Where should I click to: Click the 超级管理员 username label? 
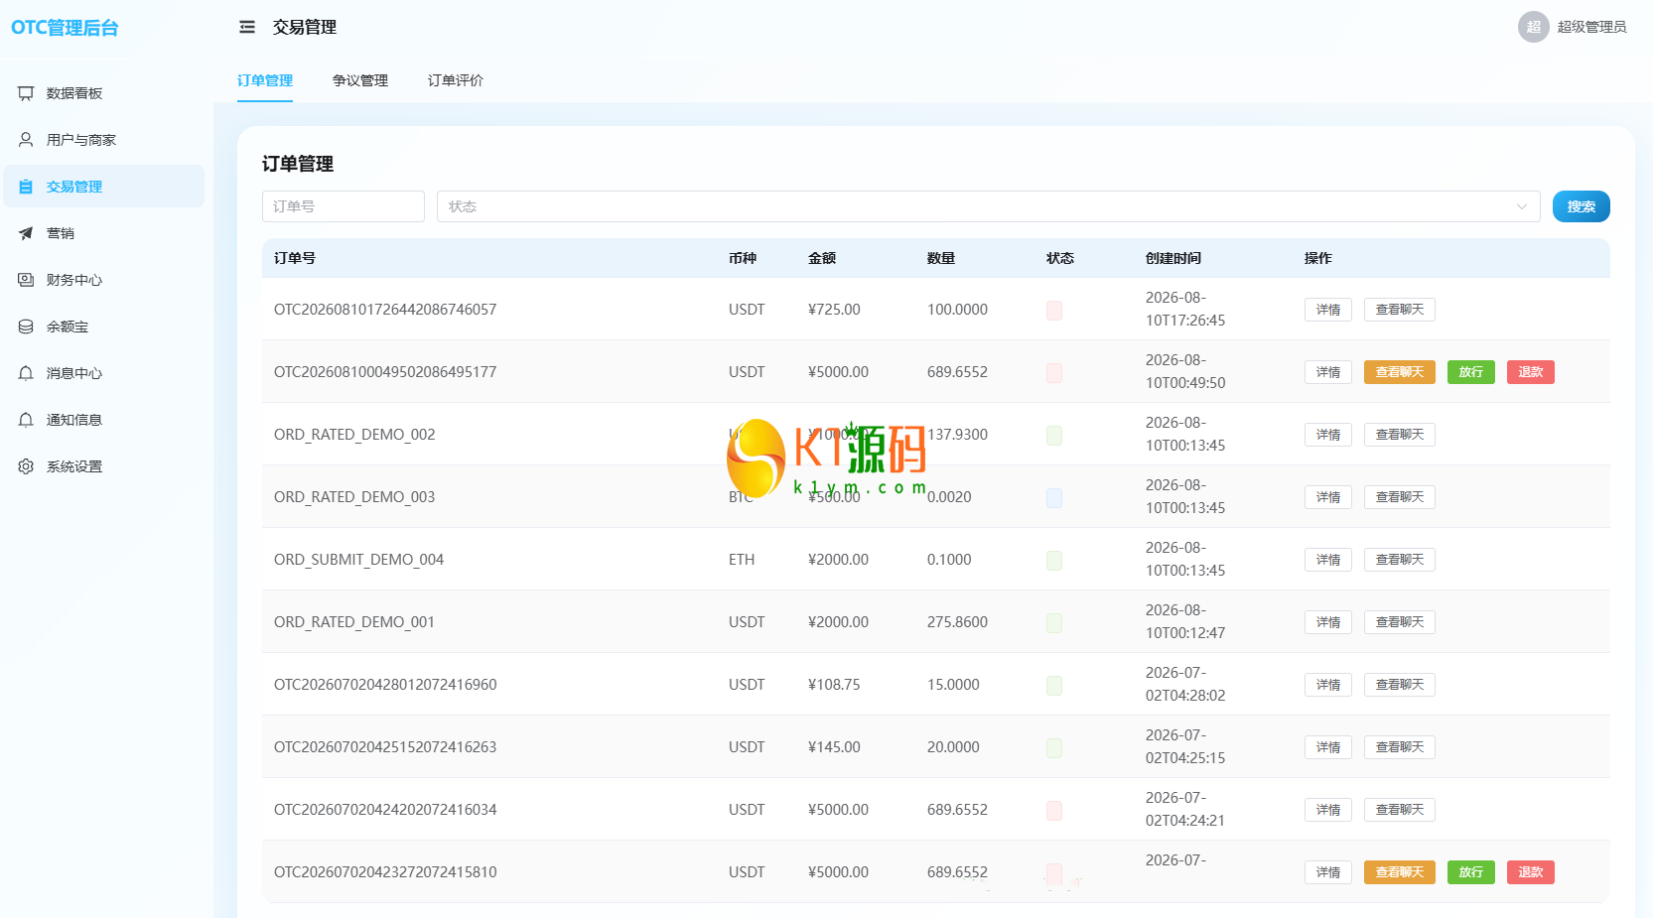tap(1591, 27)
